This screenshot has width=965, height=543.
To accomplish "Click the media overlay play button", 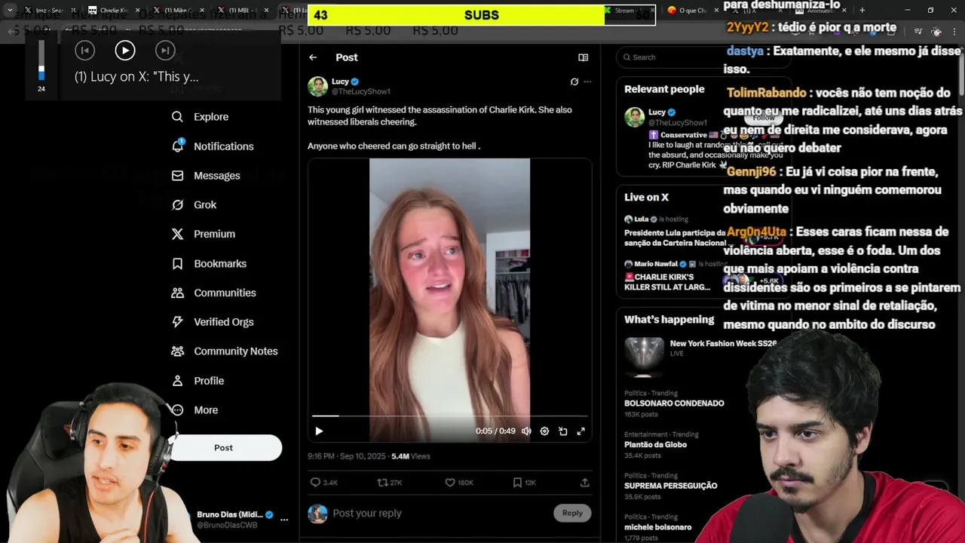I will 125,51.
